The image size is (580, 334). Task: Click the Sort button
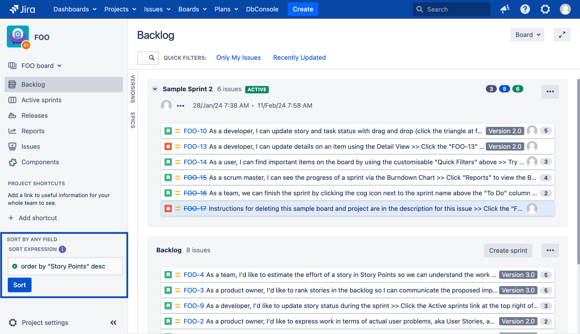[x=20, y=285]
